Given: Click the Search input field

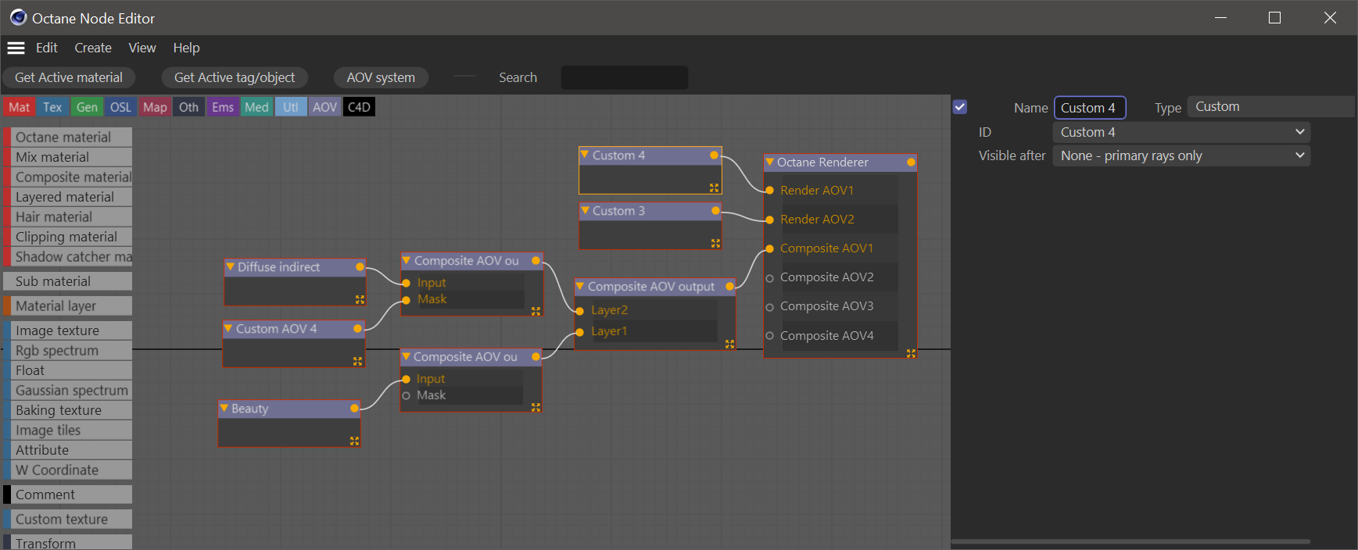Looking at the screenshot, I should coord(625,77).
